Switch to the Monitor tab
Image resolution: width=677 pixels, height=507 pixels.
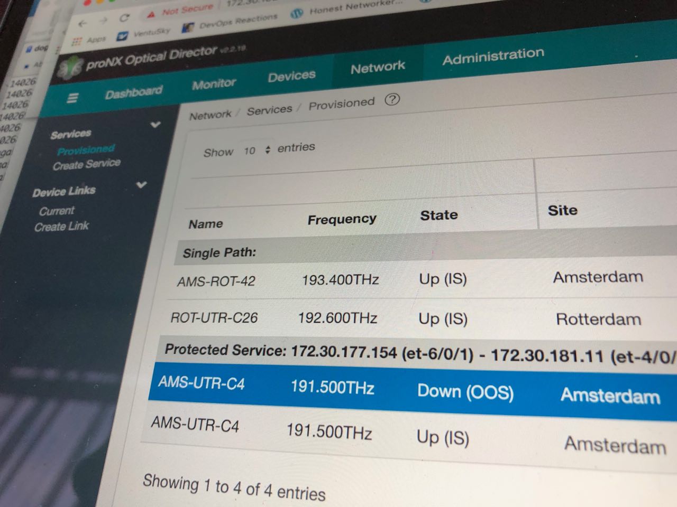214,83
